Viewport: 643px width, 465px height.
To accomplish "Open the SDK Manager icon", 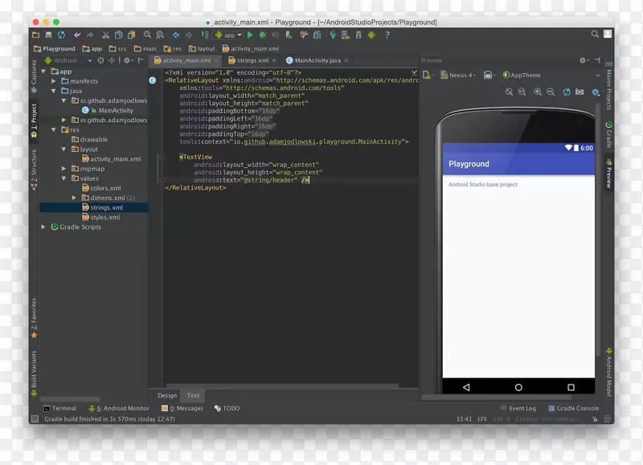I will click(x=358, y=35).
